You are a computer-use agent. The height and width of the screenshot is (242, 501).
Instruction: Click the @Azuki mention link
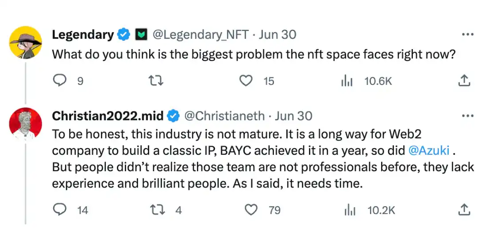[428, 150]
